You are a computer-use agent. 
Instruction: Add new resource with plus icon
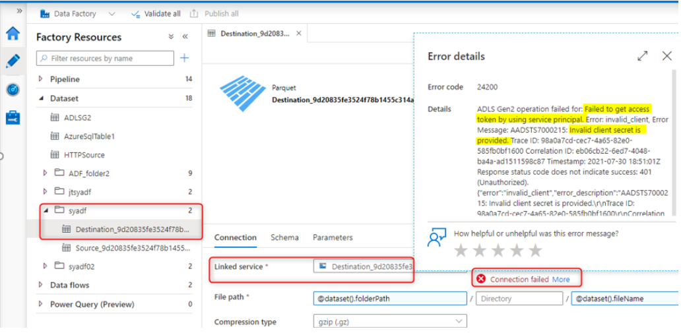pyautogui.click(x=185, y=58)
